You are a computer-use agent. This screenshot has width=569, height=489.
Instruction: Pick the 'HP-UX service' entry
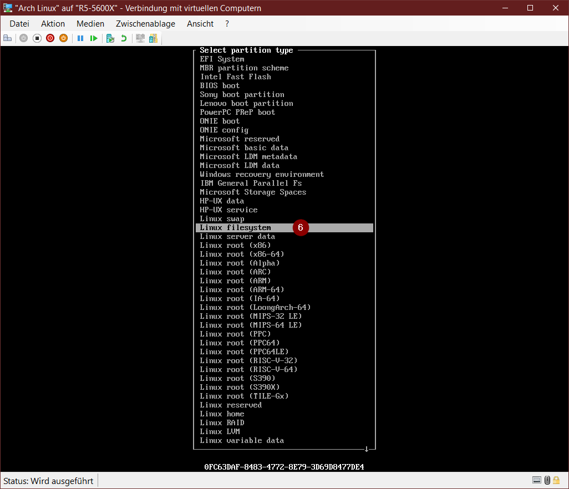click(x=228, y=210)
